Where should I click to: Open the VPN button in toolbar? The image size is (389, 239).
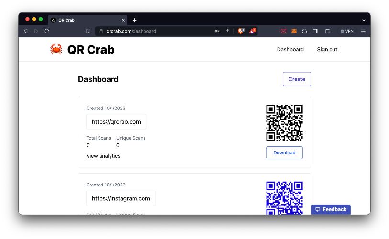pos(347,31)
